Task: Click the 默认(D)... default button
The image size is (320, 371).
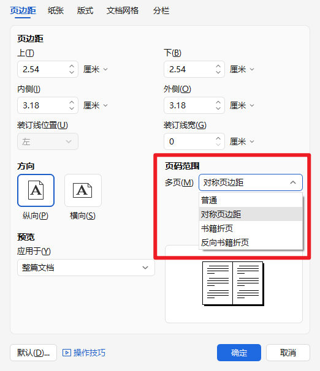Action: pos(33,353)
